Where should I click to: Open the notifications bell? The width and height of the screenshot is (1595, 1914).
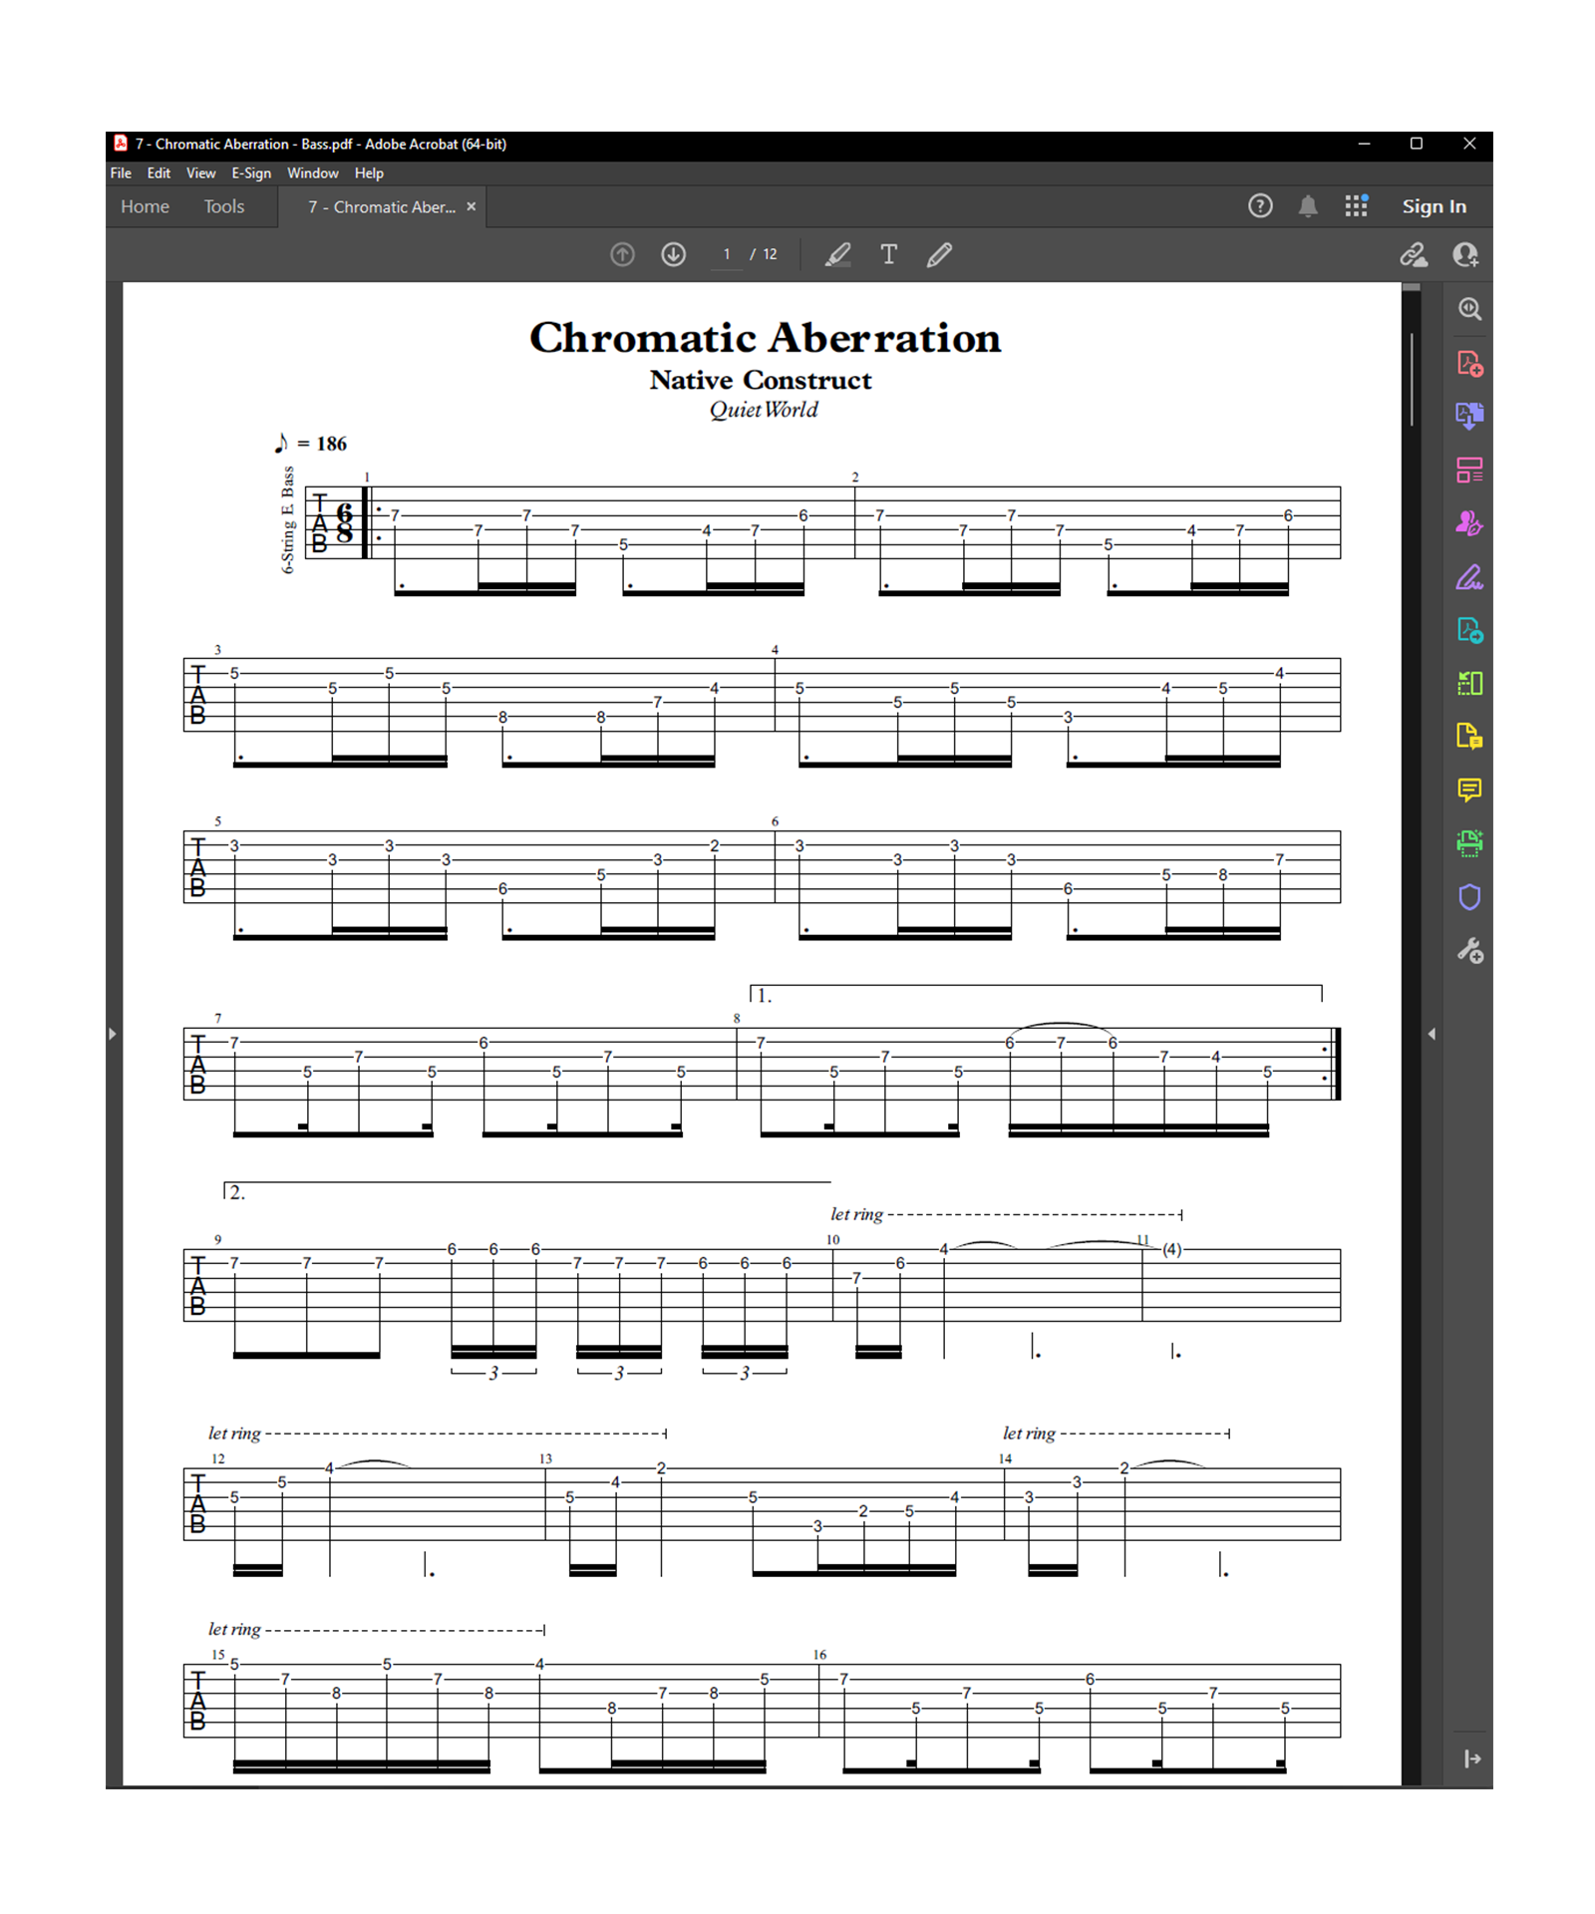(x=1307, y=206)
